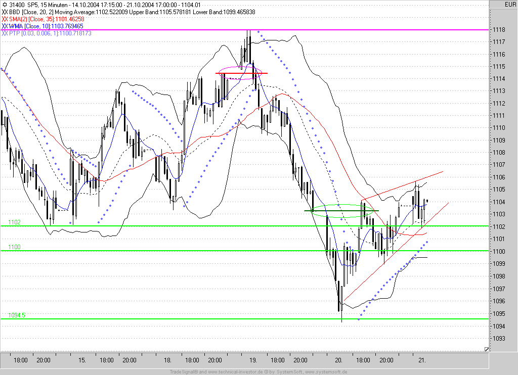Click the 1102 price axis label on the scale

[499, 227]
